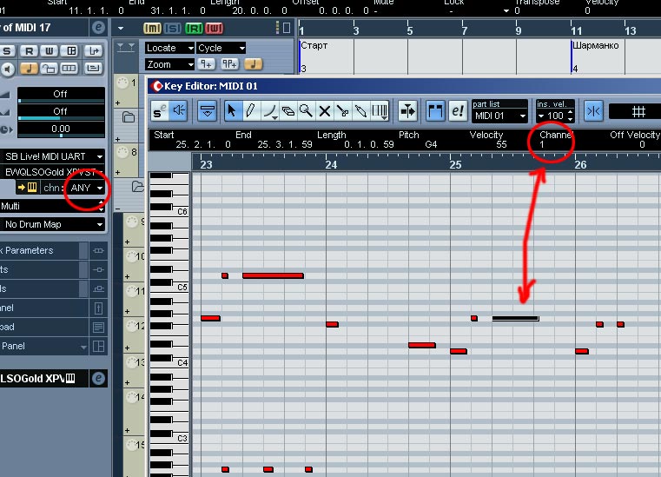Click the Старт marker on the marker track
Screen dimensions: 661x477
point(314,45)
